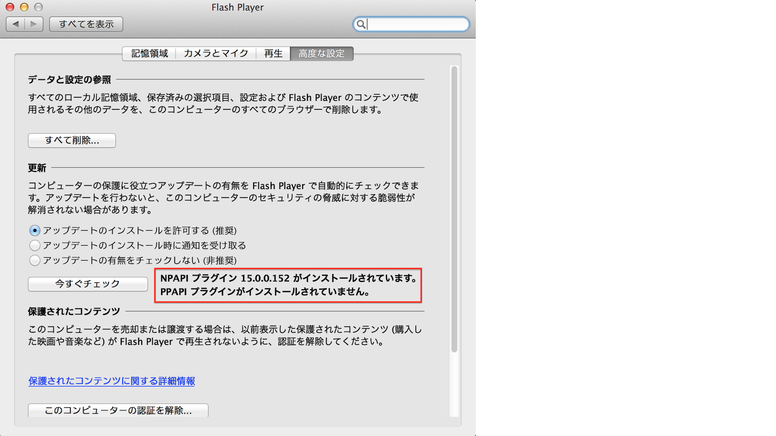
Task: Select the 再生 tab
Action: (273, 53)
